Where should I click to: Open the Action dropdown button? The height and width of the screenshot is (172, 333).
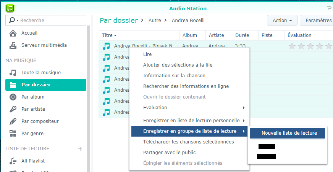pyautogui.click(x=282, y=20)
